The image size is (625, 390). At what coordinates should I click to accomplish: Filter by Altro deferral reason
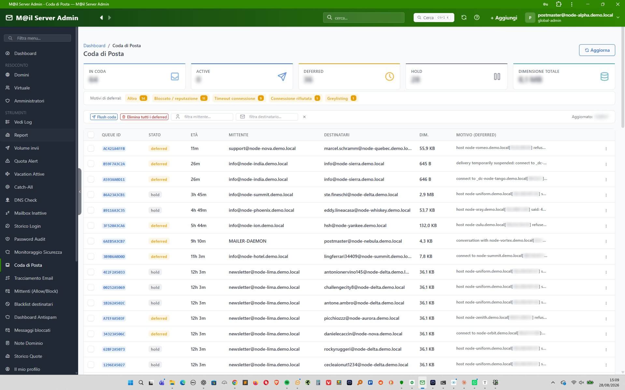[x=137, y=98]
